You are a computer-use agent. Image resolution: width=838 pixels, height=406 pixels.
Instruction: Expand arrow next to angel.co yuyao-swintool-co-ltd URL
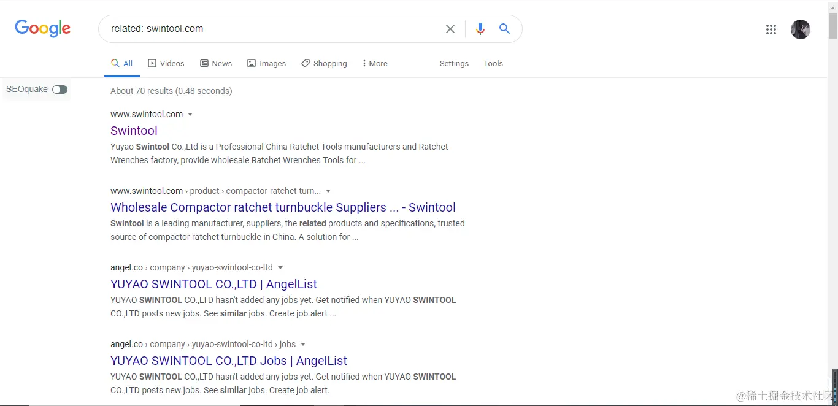tap(280, 268)
